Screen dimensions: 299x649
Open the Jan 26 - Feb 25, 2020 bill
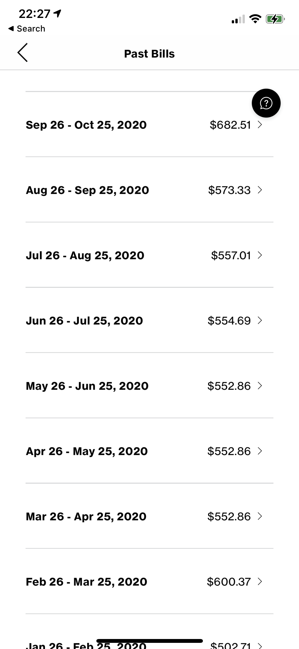(149, 641)
